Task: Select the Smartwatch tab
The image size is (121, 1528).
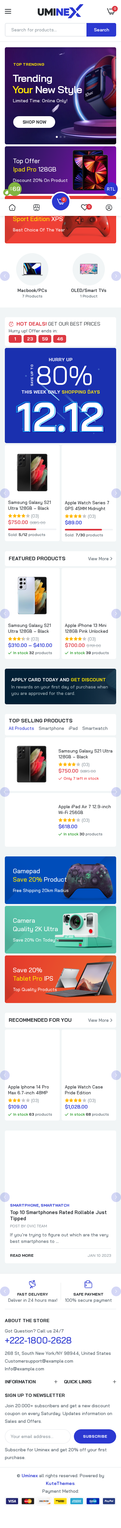Action: pos(95,729)
